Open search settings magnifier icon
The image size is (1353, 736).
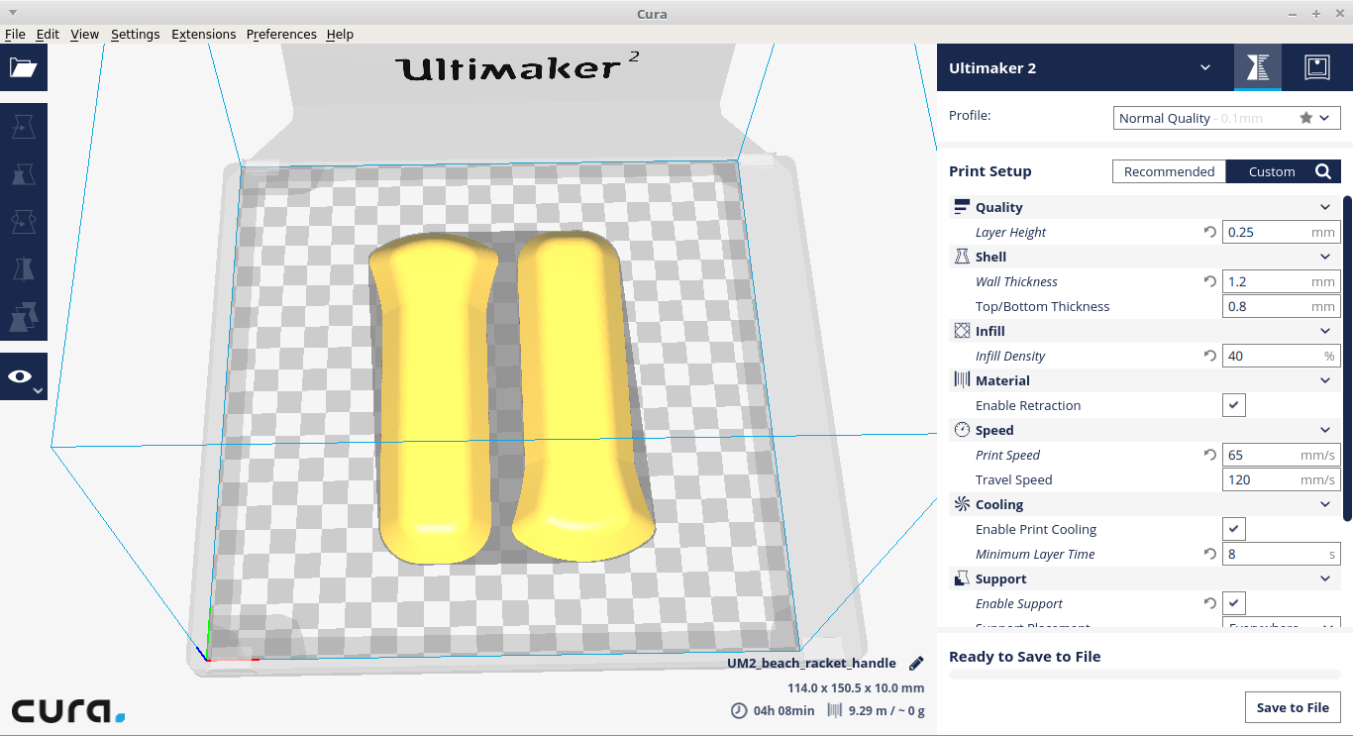pyautogui.click(x=1323, y=171)
